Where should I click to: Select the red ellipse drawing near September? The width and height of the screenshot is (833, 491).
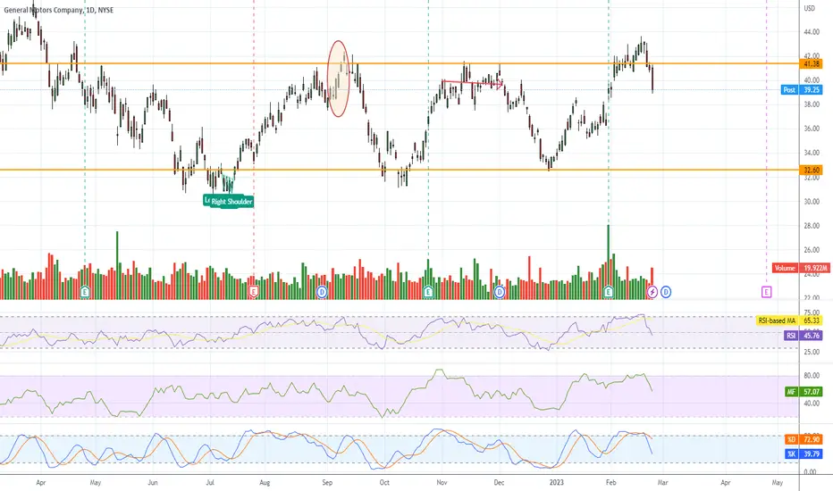coord(339,79)
